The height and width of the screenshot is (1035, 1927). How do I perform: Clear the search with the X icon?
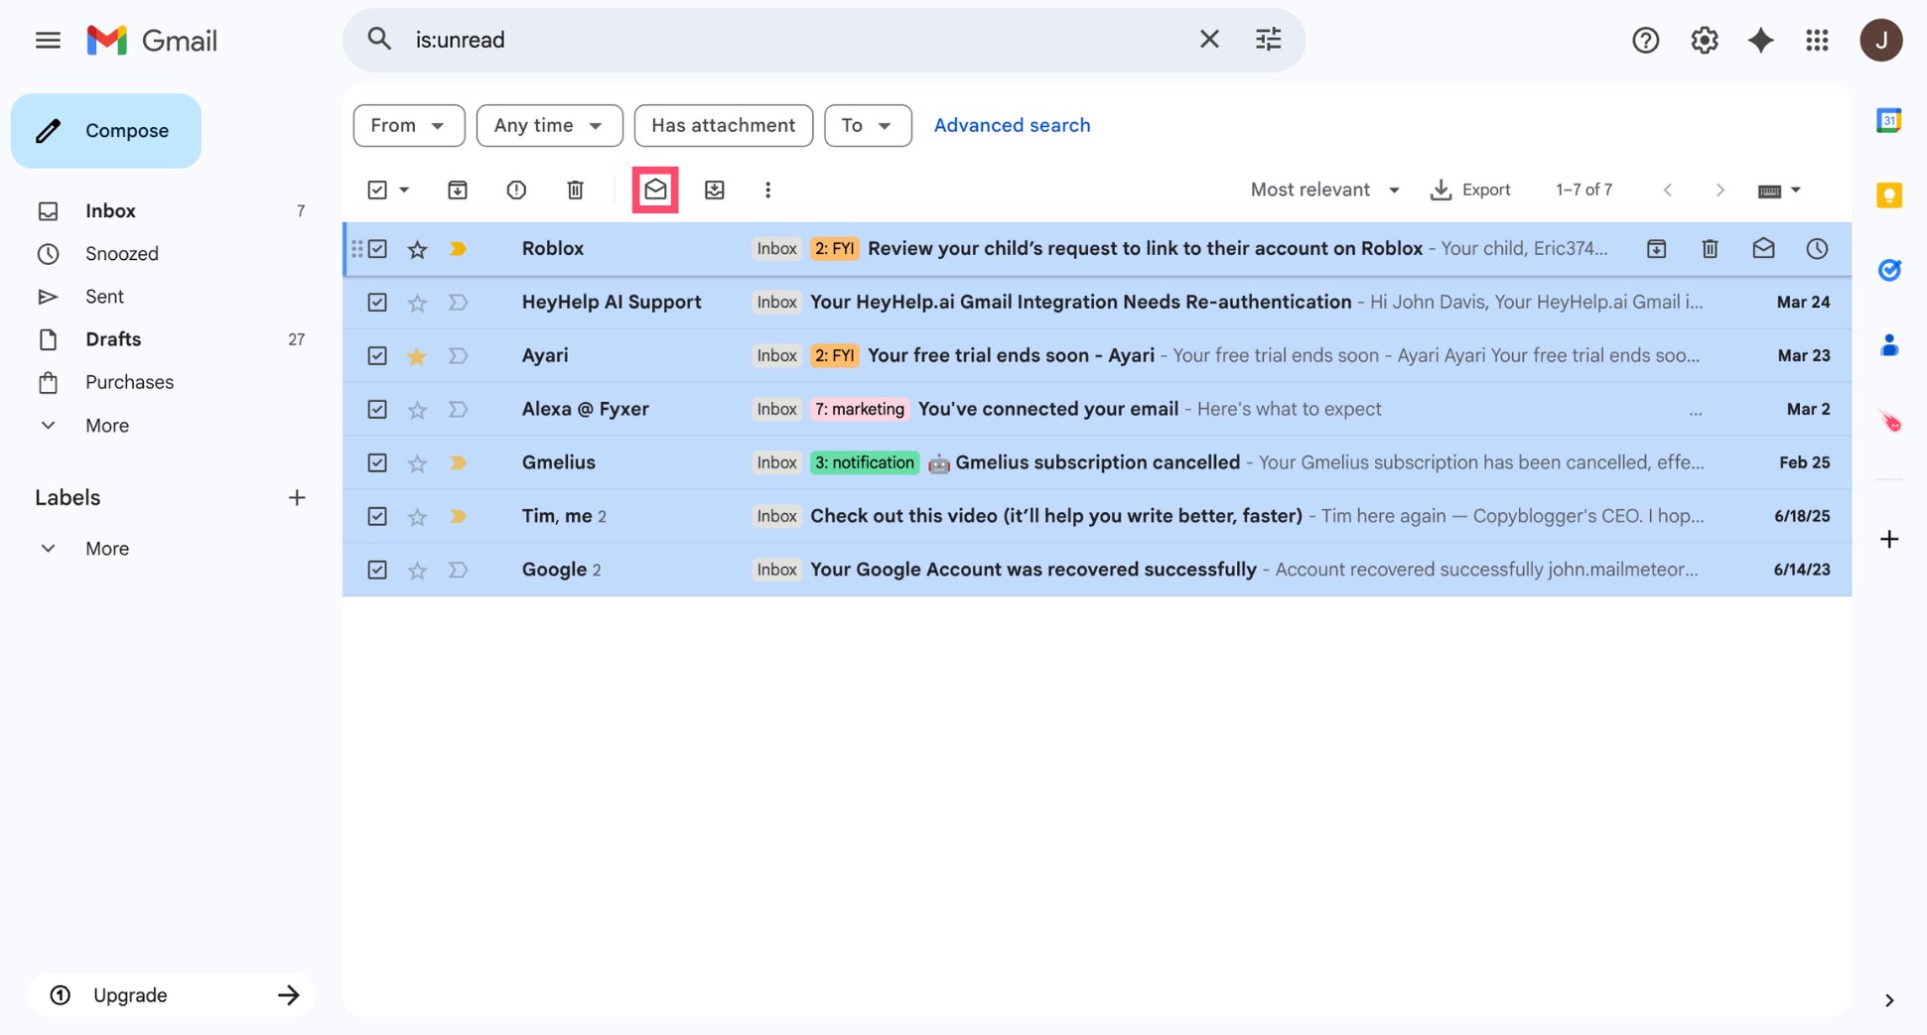point(1209,39)
